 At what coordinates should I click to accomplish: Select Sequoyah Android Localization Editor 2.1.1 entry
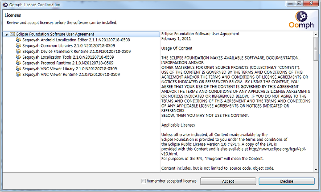click(x=76, y=40)
